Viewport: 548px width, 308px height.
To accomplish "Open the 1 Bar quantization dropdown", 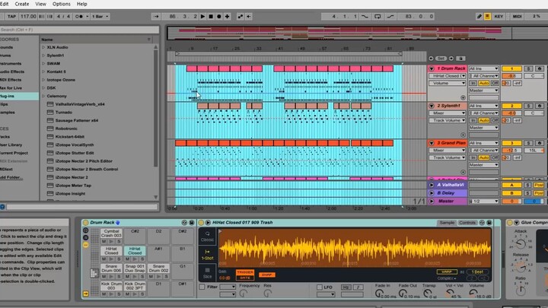I will pyautogui.click(x=100, y=17).
